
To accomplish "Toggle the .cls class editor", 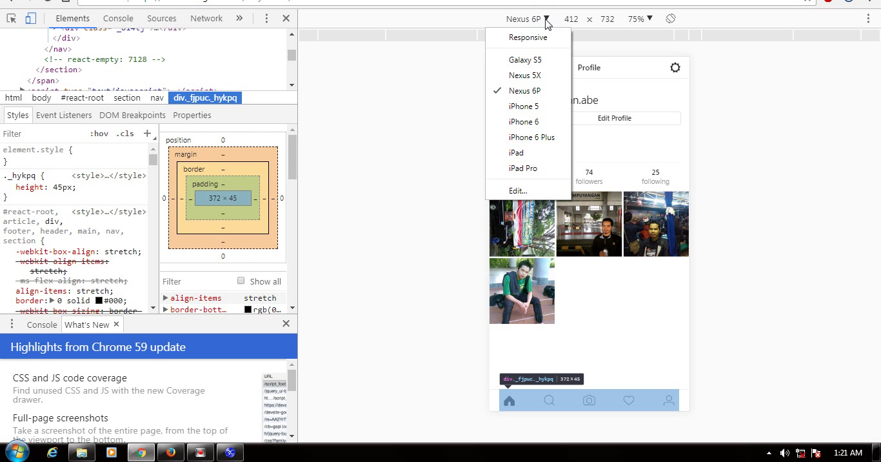I will coord(125,134).
